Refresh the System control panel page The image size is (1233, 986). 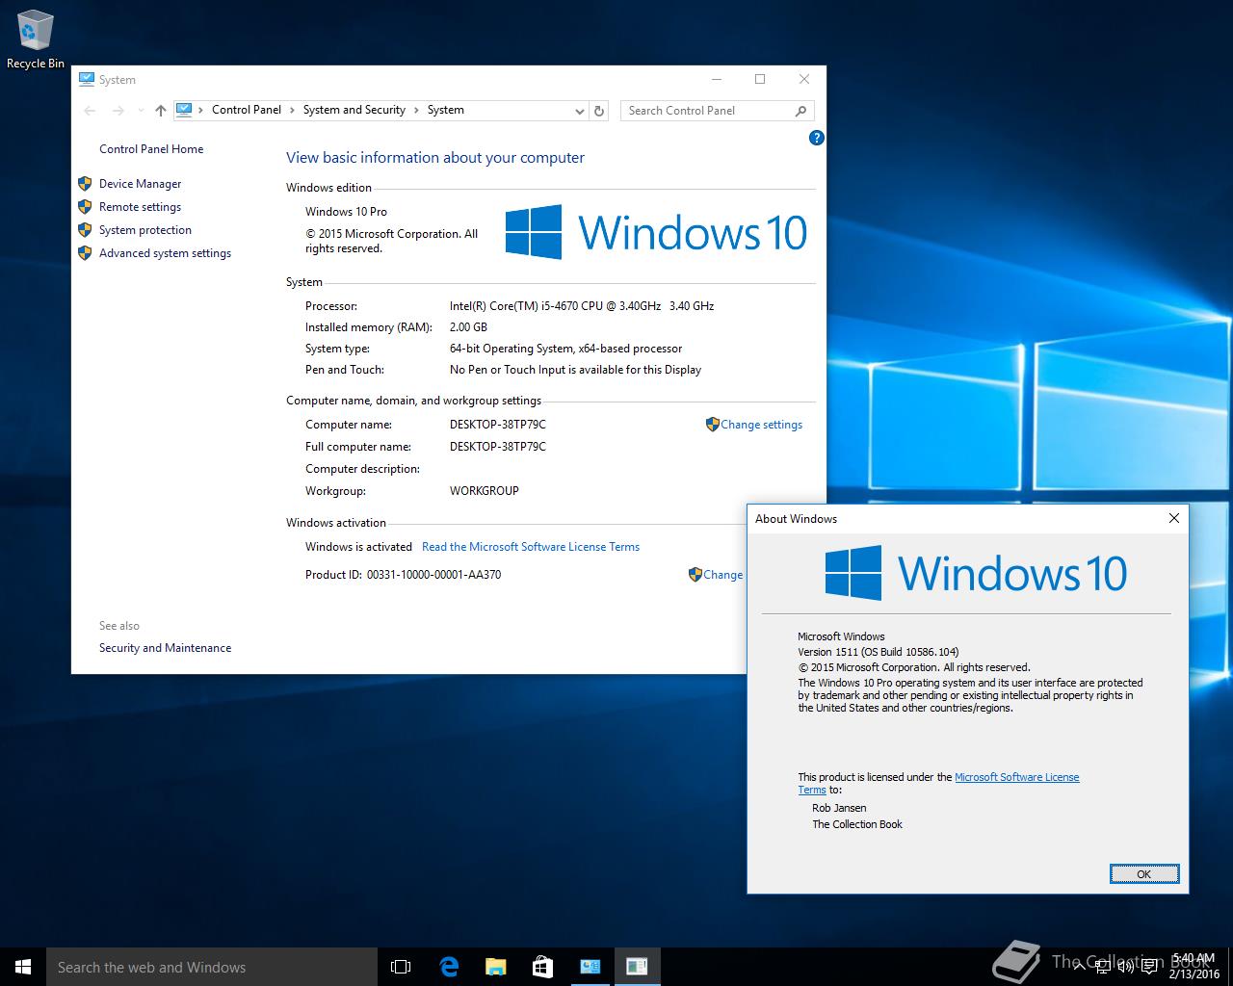click(599, 111)
